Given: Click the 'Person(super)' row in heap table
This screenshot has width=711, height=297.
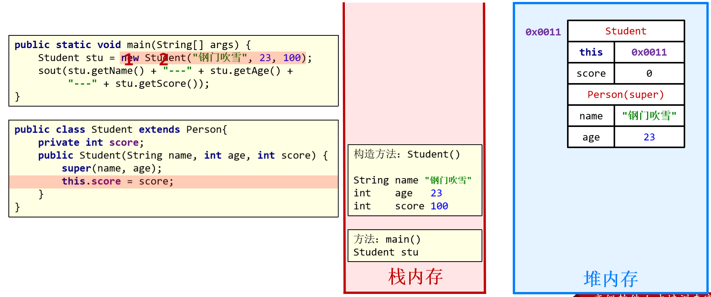Looking at the screenshot, I should (x=626, y=95).
